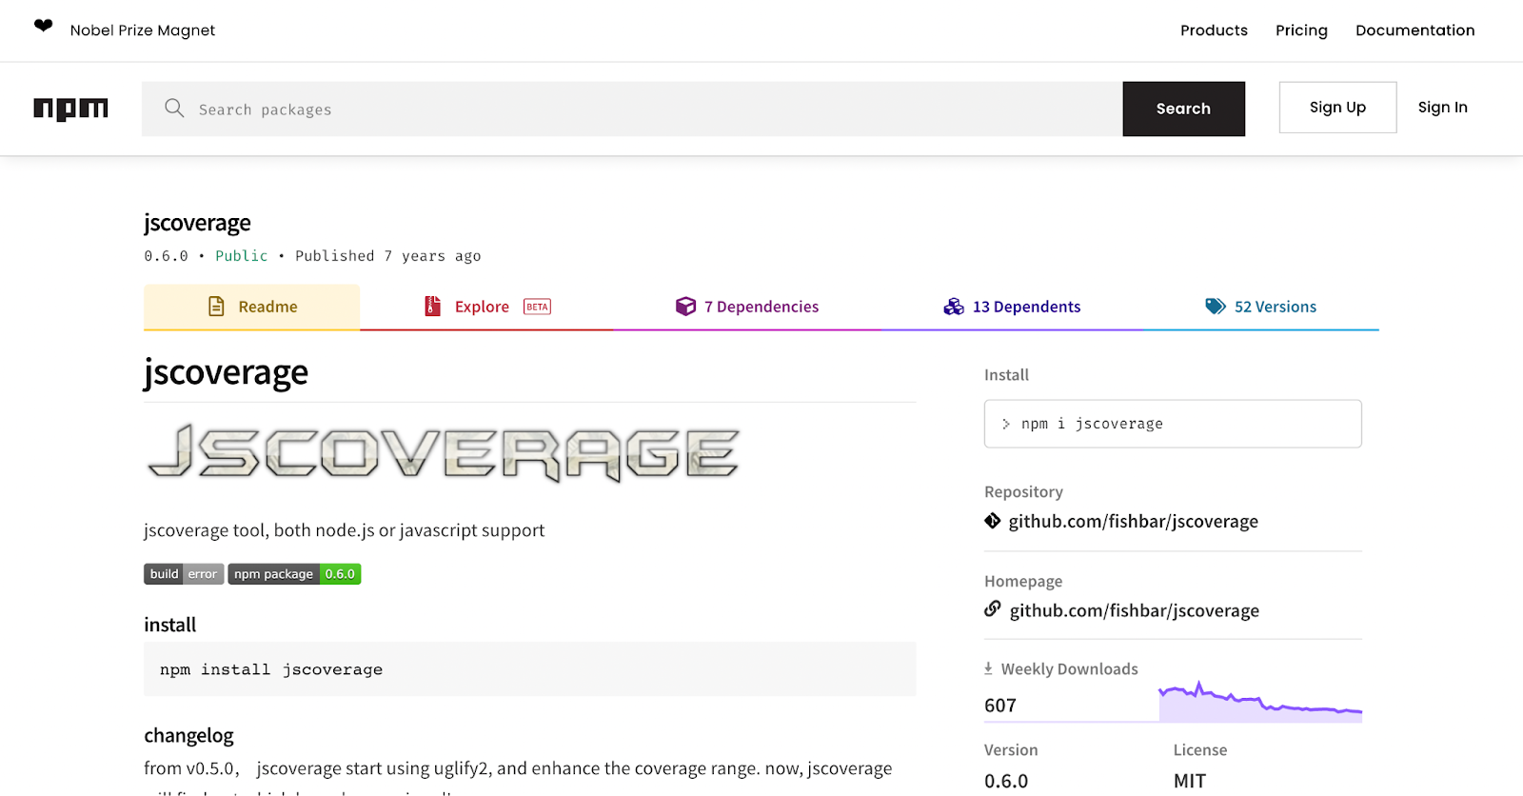Viewport: 1523px width, 796px height.
Task: Click the Sign Up button
Action: 1337,108
